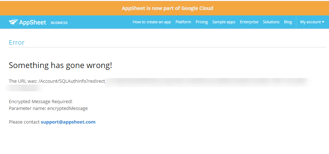Select the Something has gone wrong! heading
The image size is (329, 154).
(60, 66)
